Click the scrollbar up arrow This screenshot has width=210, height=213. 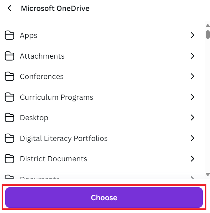(x=208, y=26)
